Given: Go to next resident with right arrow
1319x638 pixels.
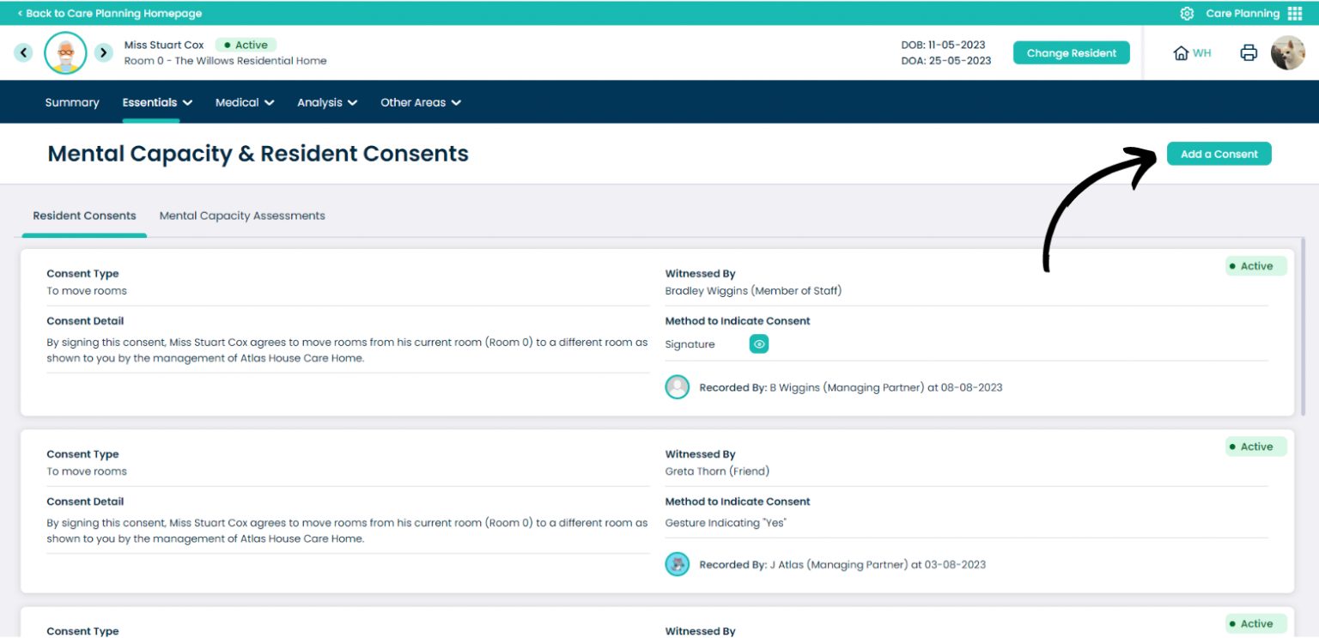Looking at the screenshot, I should [x=104, y=52].
